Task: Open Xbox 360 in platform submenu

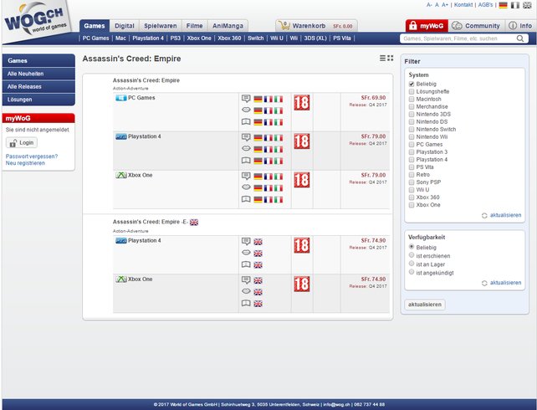Action: pyautogui.click(x=229, y=38)
